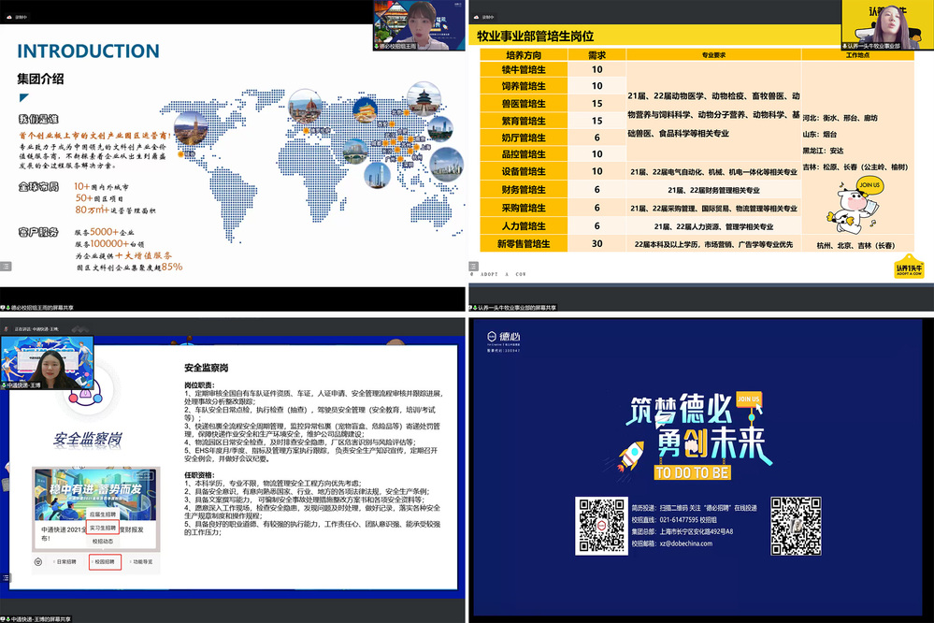Viewport: 934px width, 623px height.
Task: Click the orange JOIN US badge
Action: [x=748, y=399]
